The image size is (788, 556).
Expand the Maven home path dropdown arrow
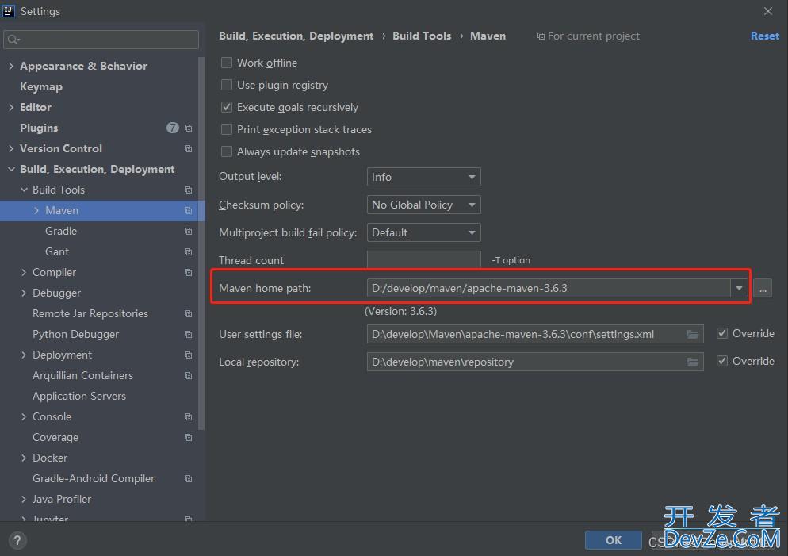(739, 289)
